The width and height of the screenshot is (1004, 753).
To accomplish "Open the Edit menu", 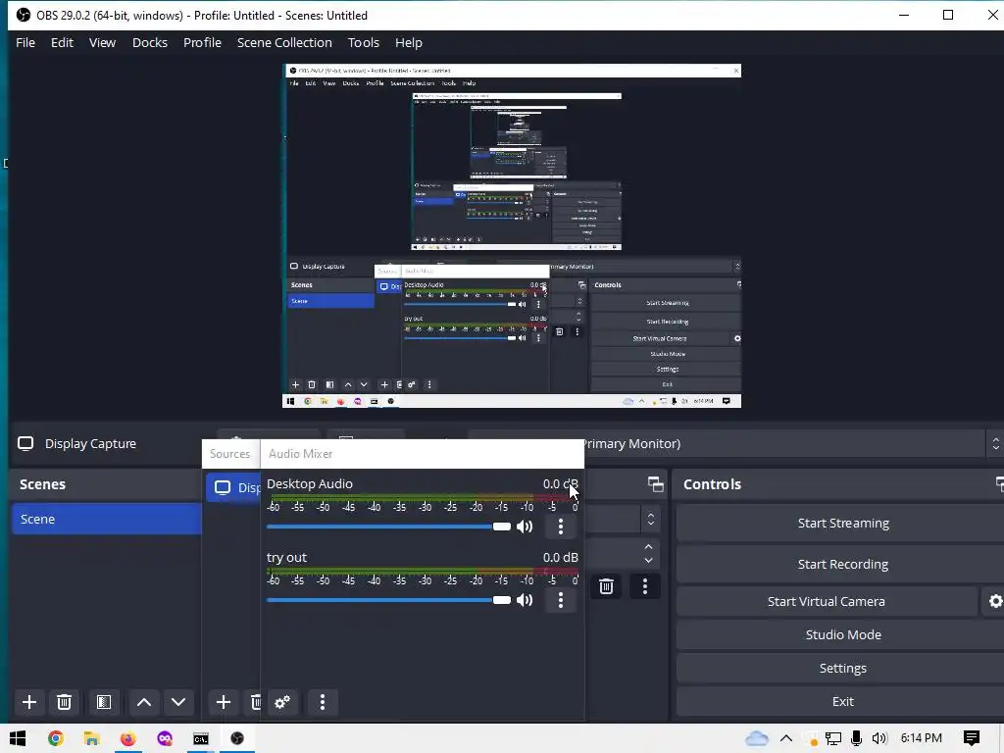I will point(62,42).
